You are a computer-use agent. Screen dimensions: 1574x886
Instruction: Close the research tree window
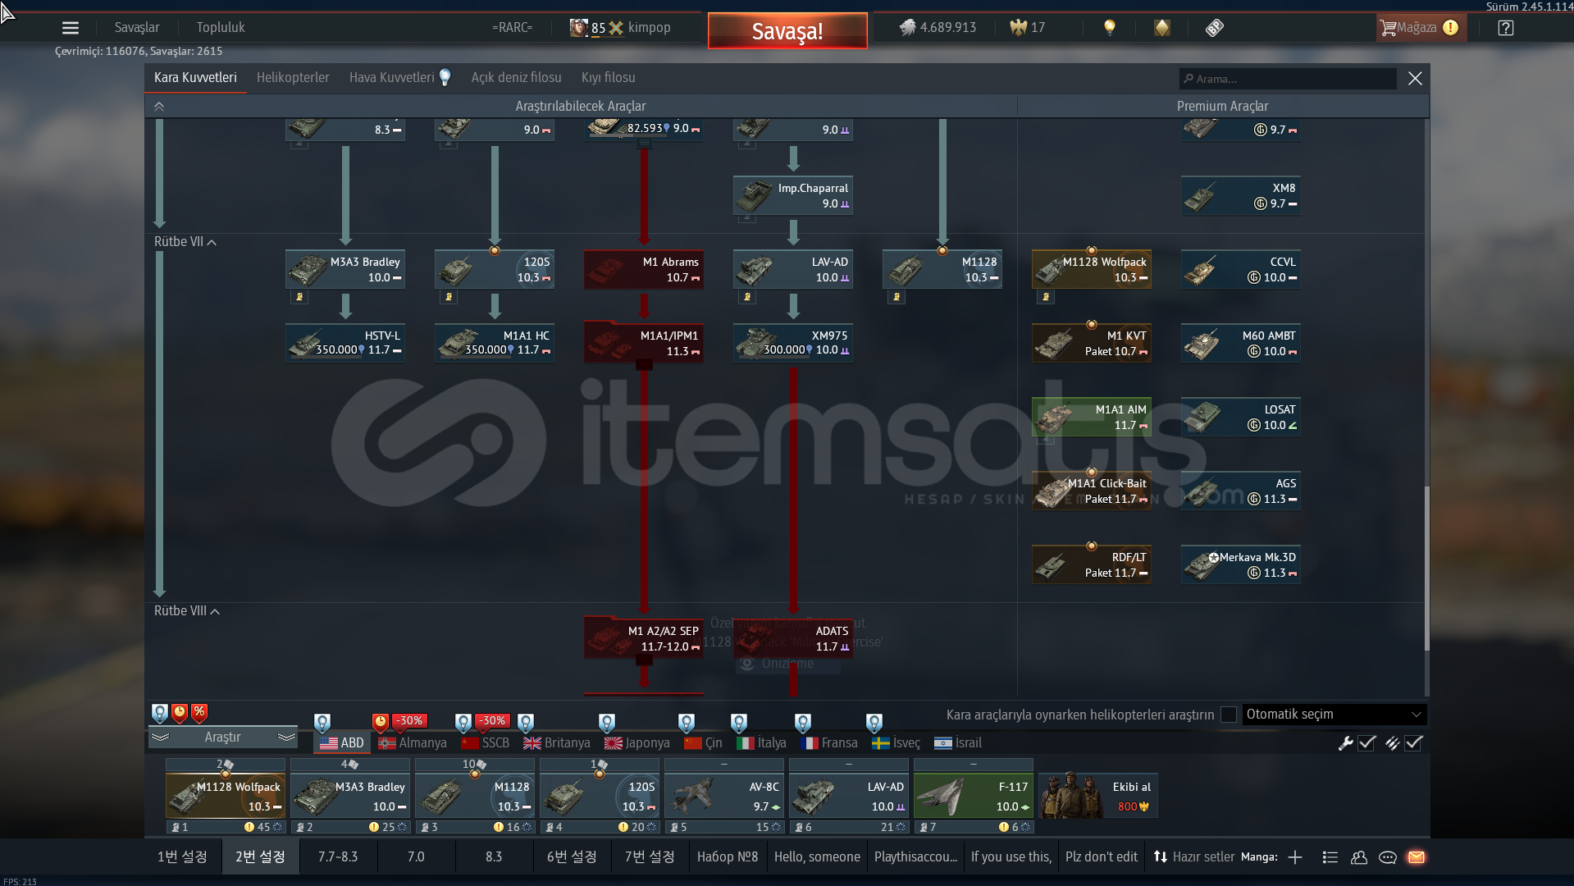coord(1415,78)
